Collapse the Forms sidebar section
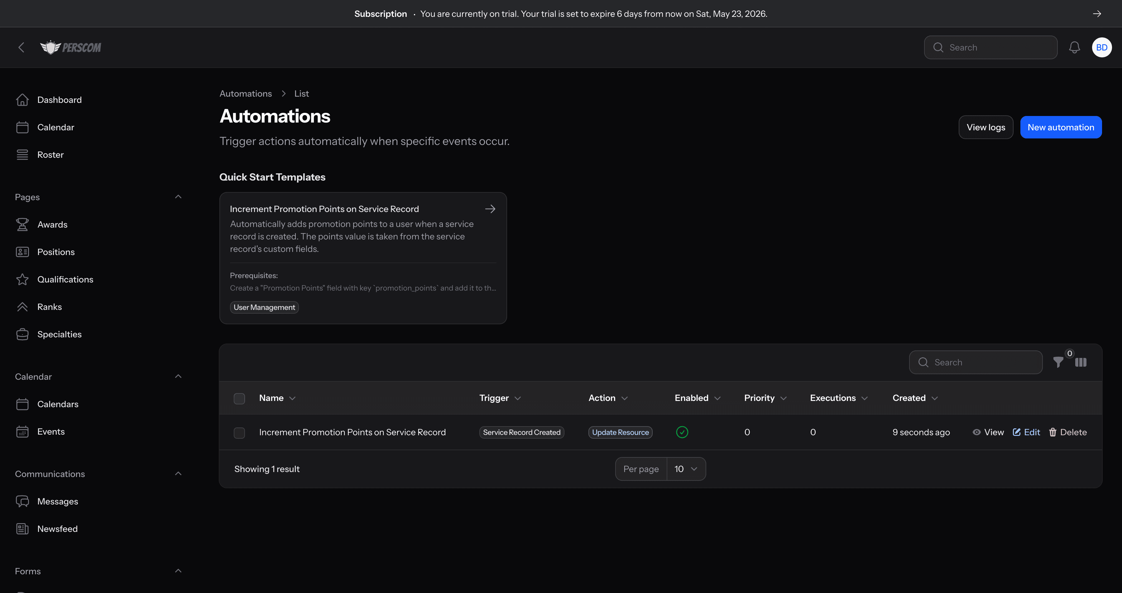 click(178, 571)
